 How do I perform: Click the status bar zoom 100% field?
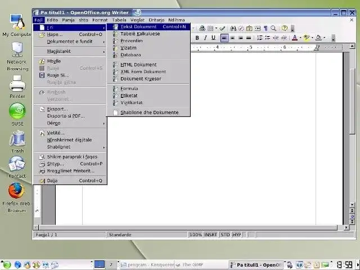click(x=196, y=235)
